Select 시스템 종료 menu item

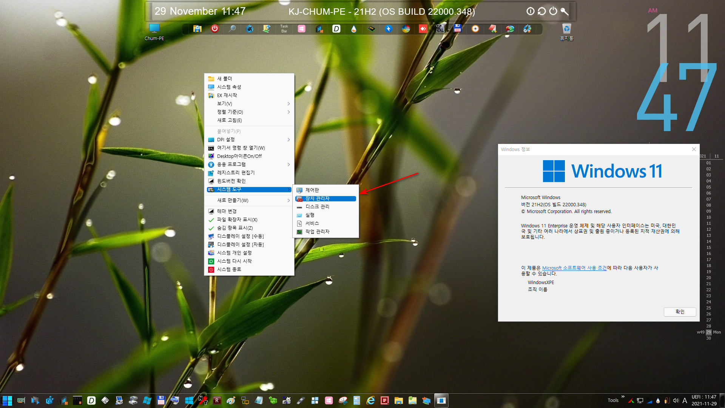[249, 269]
